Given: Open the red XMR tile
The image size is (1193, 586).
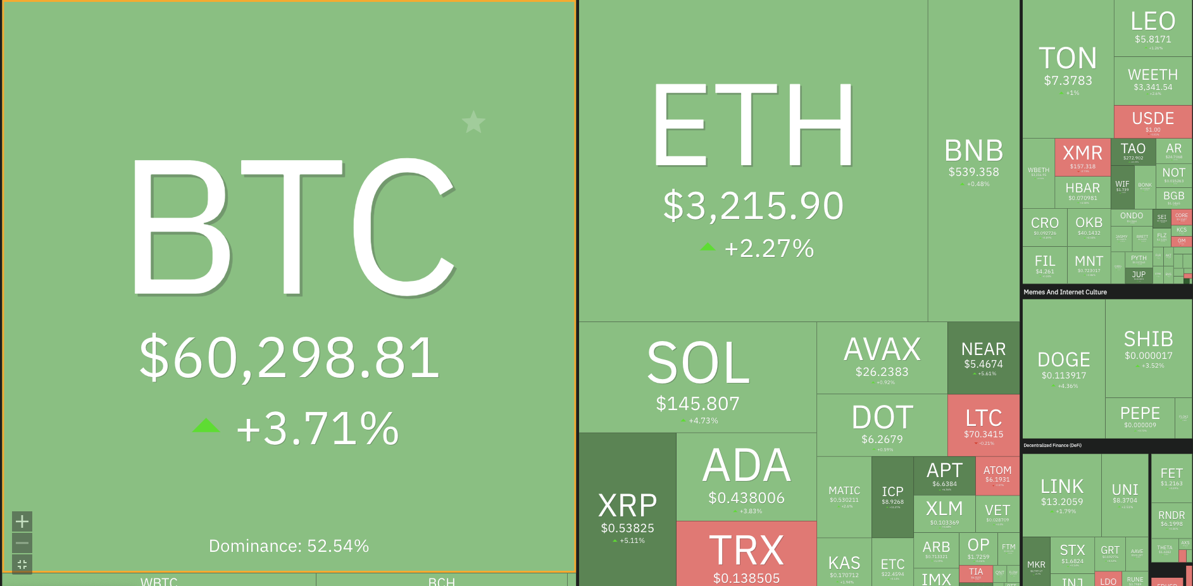Looking at the screenshot, I should tap(1083, 158).
